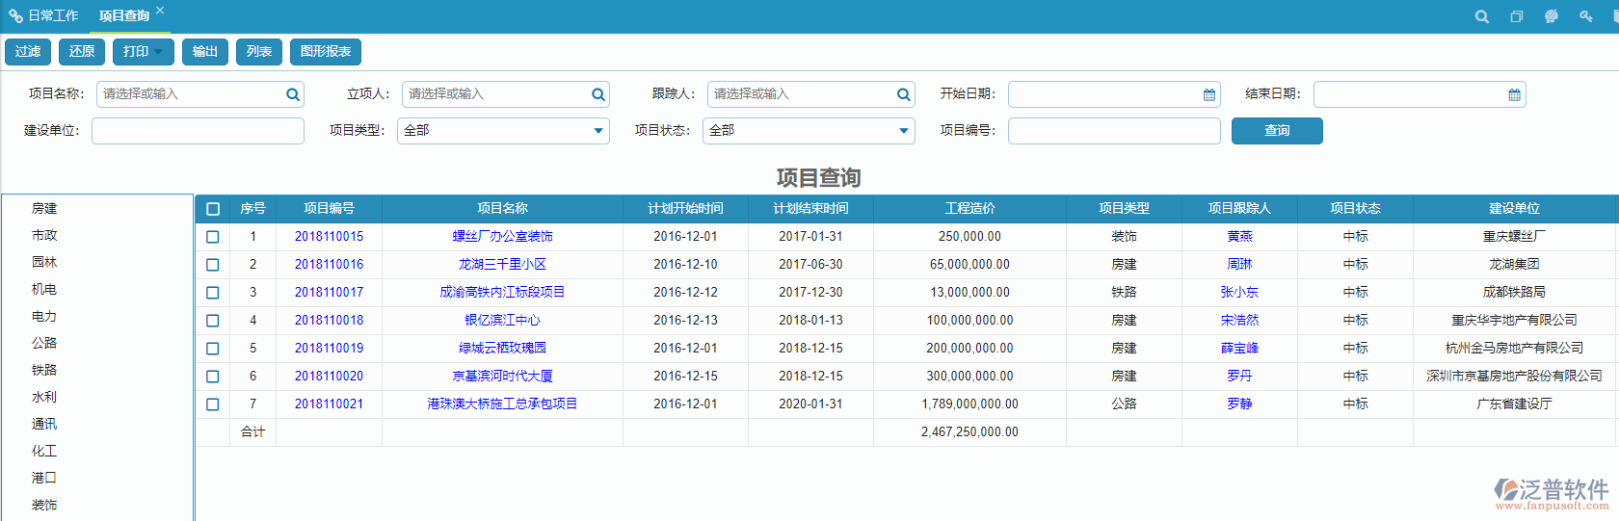Open the 结束日期 calendar picker

pos(1515,94)
